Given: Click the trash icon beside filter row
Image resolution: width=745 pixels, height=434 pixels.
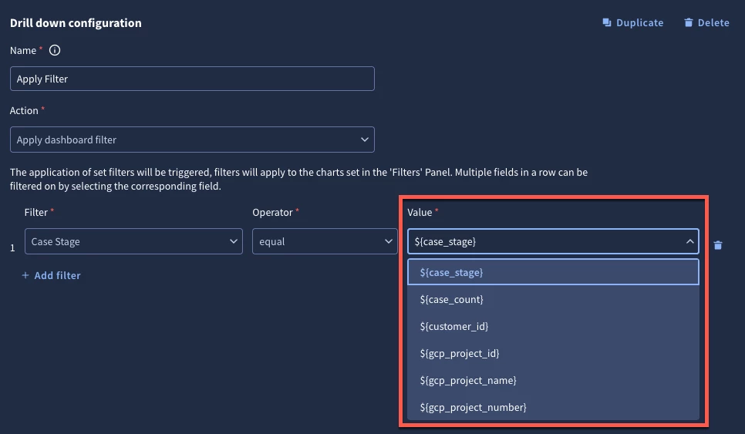Looking at the screenshot, I should click(718, 245).
